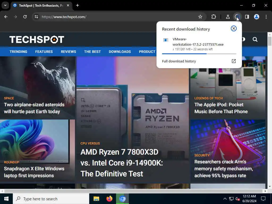Reload the TechSpot page
This screenshot has width=272, height=204.
[25, 17]
